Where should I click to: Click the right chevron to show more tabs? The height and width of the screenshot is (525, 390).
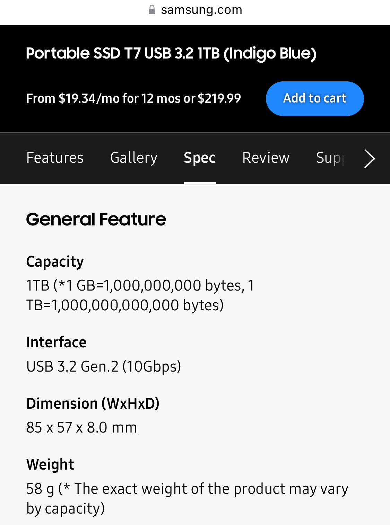(370, 159)
